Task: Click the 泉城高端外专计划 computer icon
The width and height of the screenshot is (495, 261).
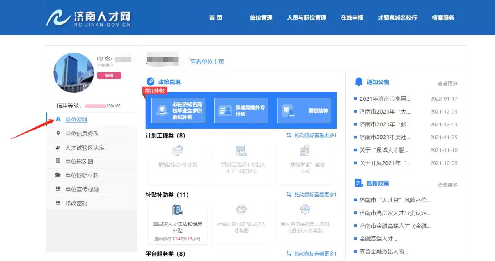Action: [177, 151]
